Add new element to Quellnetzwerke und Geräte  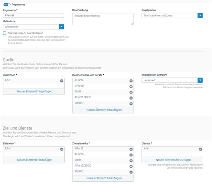pyautogui.click(x=104, y=110)
